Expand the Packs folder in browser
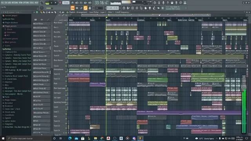This screenshot has height=141, width=251. (x=7, y=97)
